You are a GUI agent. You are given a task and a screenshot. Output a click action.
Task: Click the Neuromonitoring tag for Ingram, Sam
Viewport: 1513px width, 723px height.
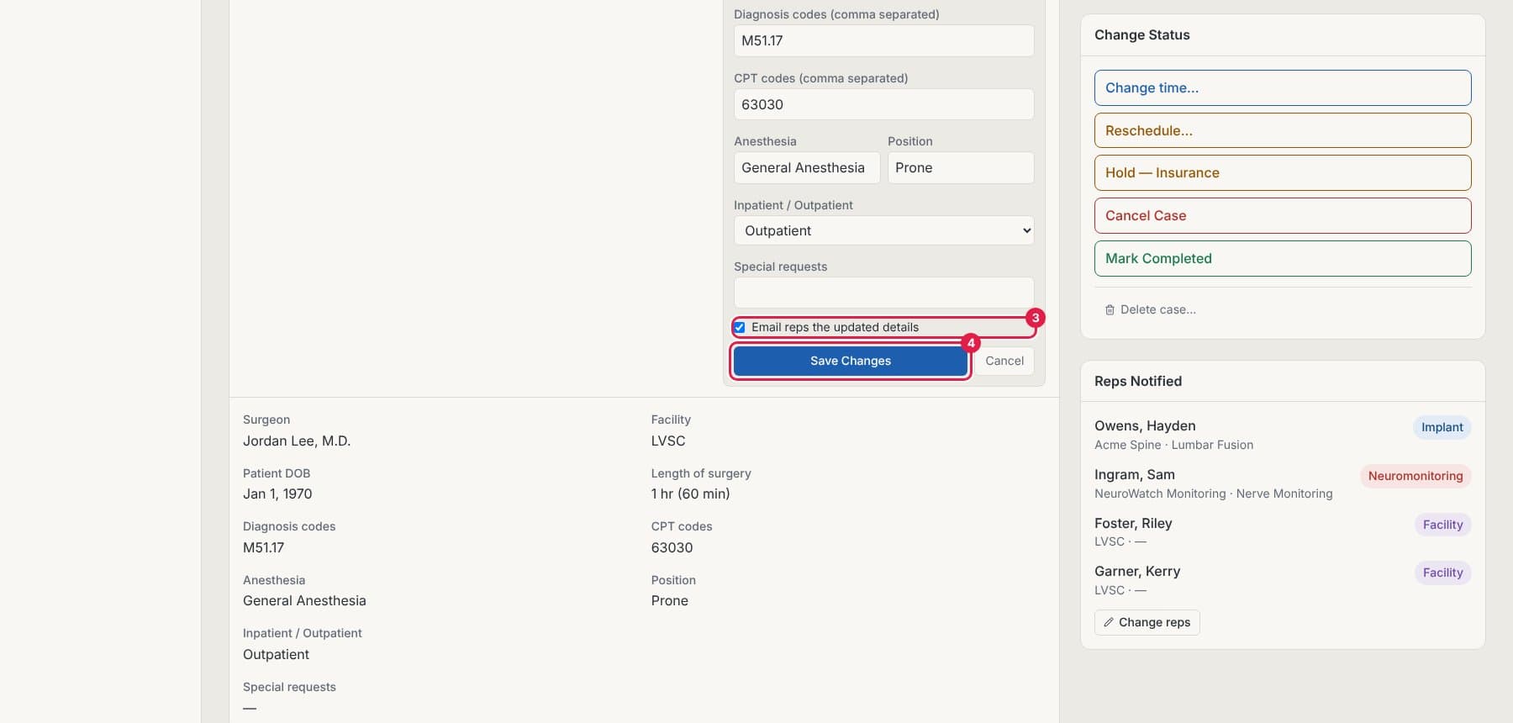click(1415, 476)
